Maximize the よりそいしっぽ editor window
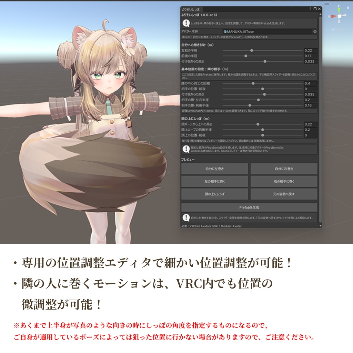353x353 pixels. (315, 9)
